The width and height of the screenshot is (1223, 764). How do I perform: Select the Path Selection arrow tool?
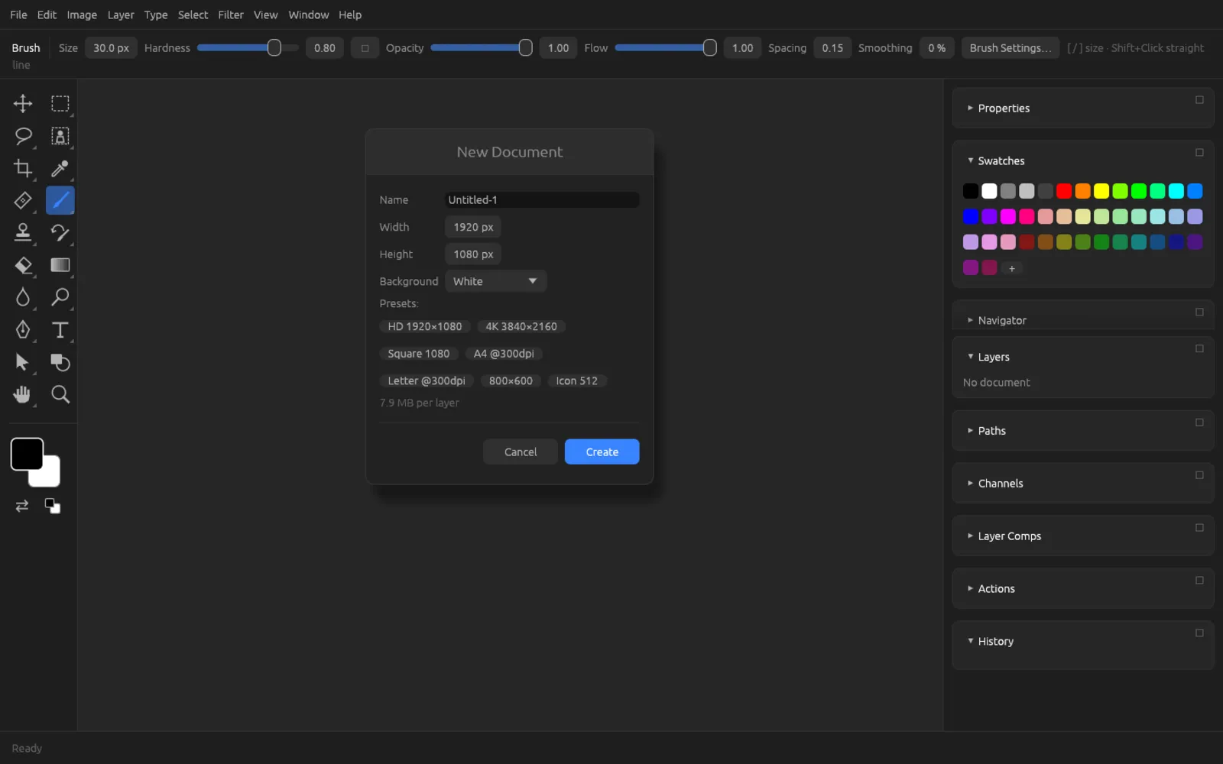point(23,362)
